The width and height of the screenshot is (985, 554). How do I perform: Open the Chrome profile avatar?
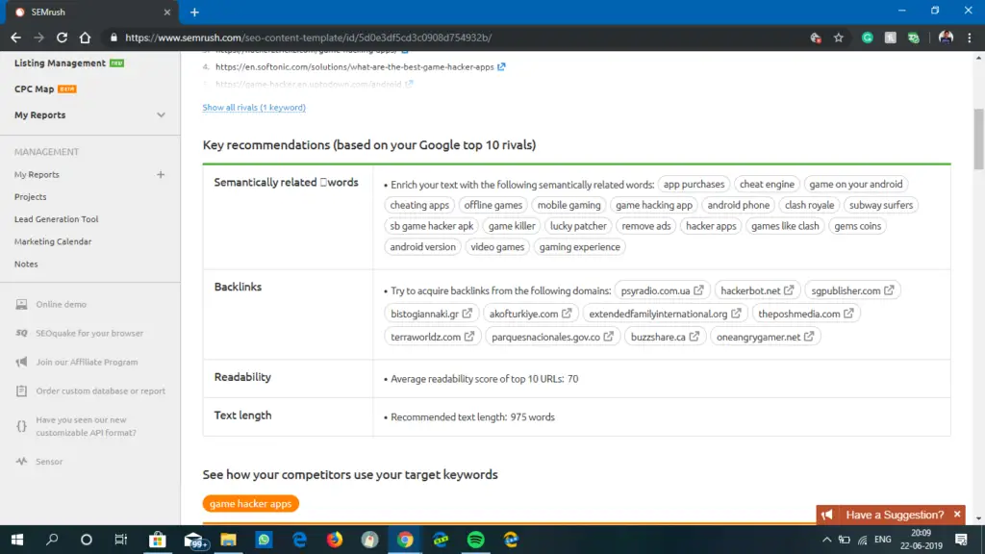point(946,38)
